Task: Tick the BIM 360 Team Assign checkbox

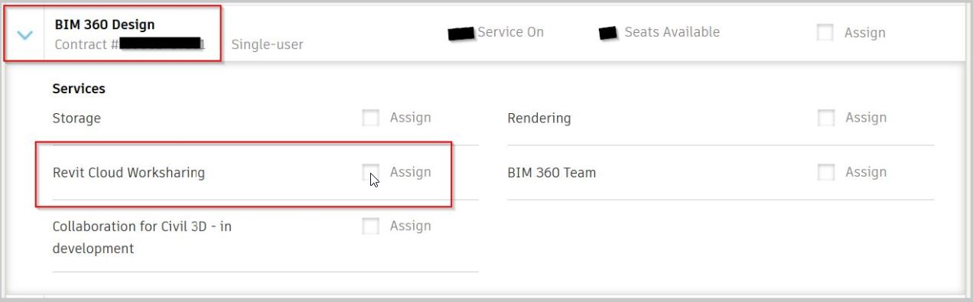Action: tap(826, 172)
